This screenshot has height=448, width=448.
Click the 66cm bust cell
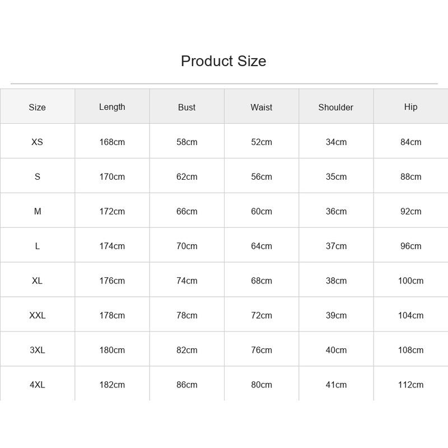186,212
